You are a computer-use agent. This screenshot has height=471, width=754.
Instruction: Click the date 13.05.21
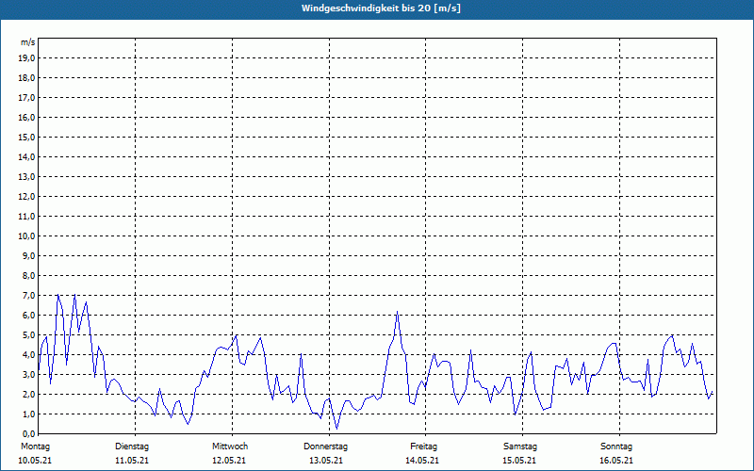tap(326, 461)
